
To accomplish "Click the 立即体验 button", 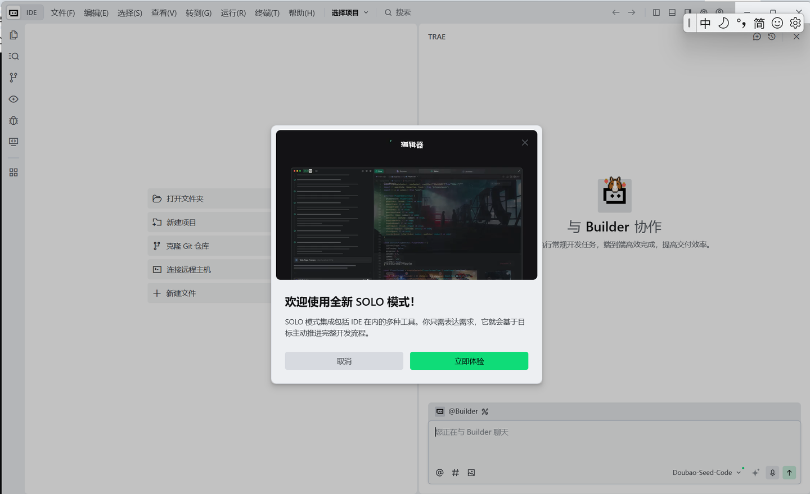I will pyautogui.click(x=469, y=361).
